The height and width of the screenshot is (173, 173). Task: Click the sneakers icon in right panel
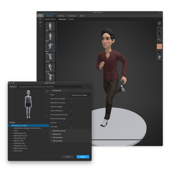(x=159, y=40)
